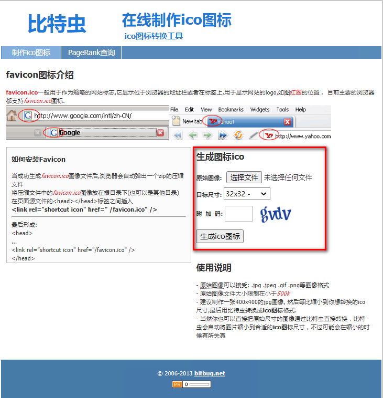This screenshot has width=383, height=398.
Task: Click the 选择文件 file chooser button
Action: [x=244, y=177]
